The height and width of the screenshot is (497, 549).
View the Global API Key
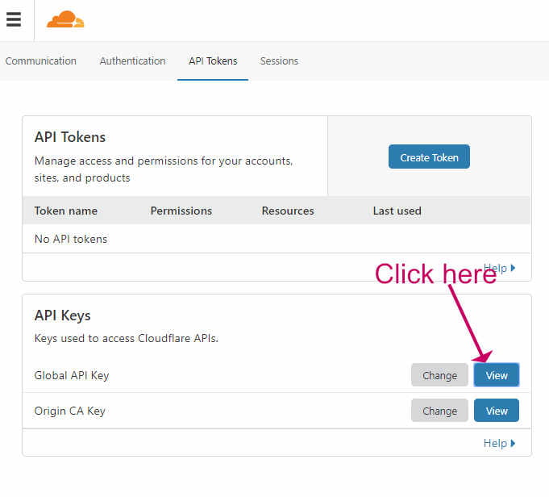497,375
